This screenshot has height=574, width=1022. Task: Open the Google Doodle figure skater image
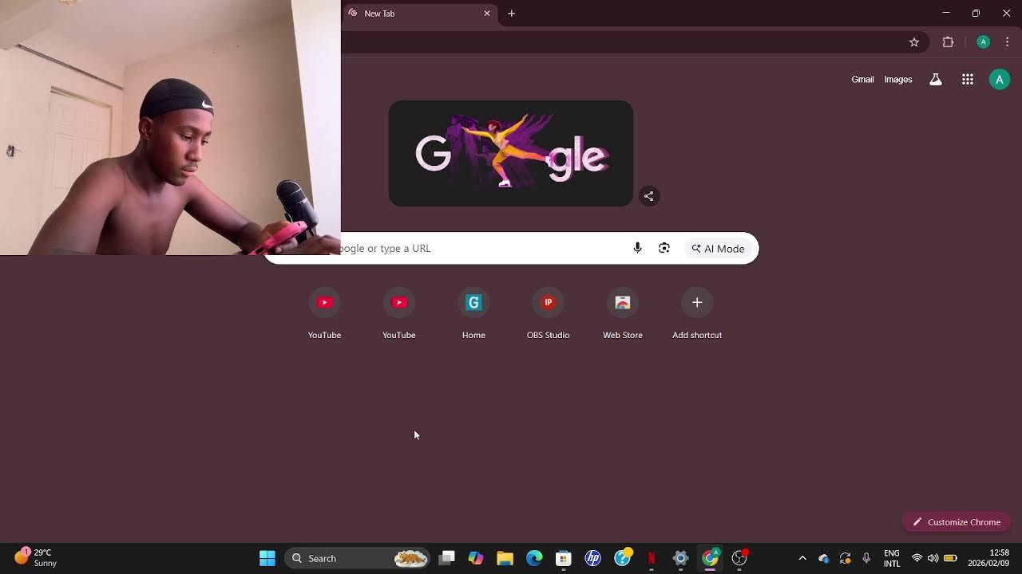(511, 153)
